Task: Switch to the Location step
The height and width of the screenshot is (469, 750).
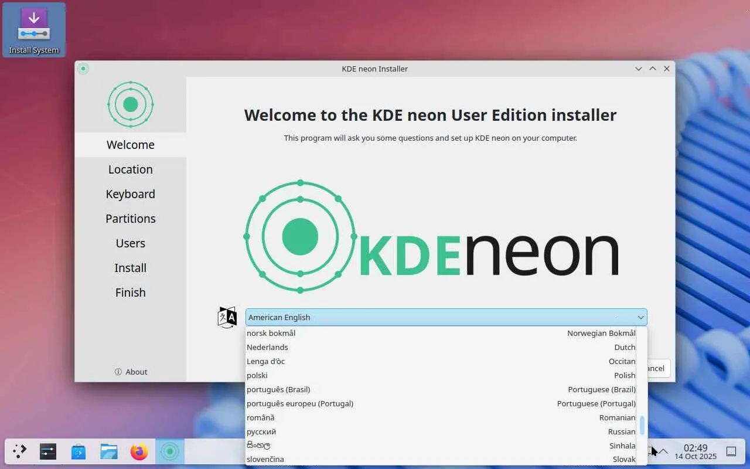Action: [x=130, y=169]
